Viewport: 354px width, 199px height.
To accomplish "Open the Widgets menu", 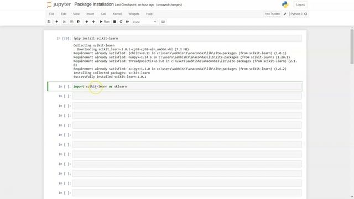I will tap(134, 14).
